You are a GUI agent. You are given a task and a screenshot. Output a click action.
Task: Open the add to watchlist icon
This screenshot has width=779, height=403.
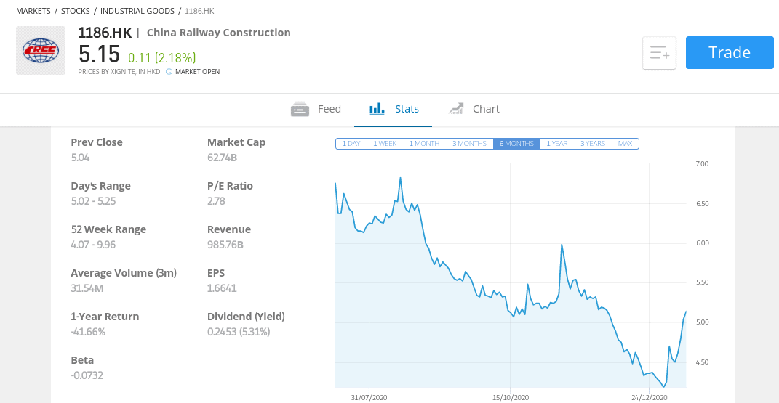pyautogui.click(x=659, y=52)
